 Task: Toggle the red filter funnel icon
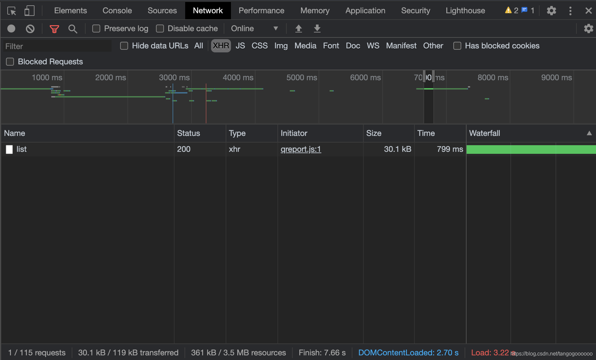click(54, 29)
